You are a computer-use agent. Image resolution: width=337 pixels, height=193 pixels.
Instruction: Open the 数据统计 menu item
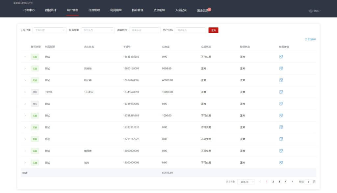pos(51,10)
